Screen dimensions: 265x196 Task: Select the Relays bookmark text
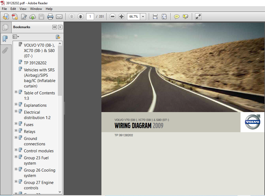point(30,131)
